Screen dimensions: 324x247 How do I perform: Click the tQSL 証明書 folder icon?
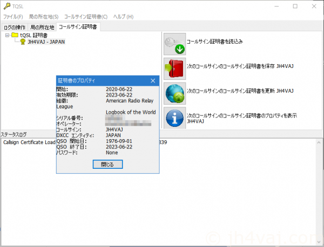pyautogui.click(x=15, y=35)
